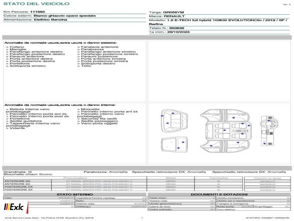Select the 'ANTERIORE DX' tire row label
This screenshot has height=221, width=294.
(x=17, y=181)
